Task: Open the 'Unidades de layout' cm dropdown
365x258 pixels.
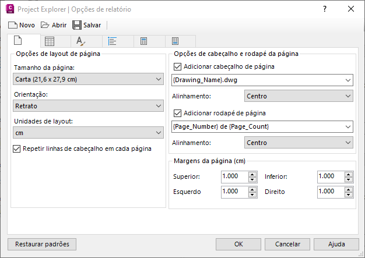Action: click(x=88, y=133)
